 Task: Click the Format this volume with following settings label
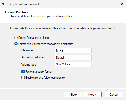click(46, 44)
